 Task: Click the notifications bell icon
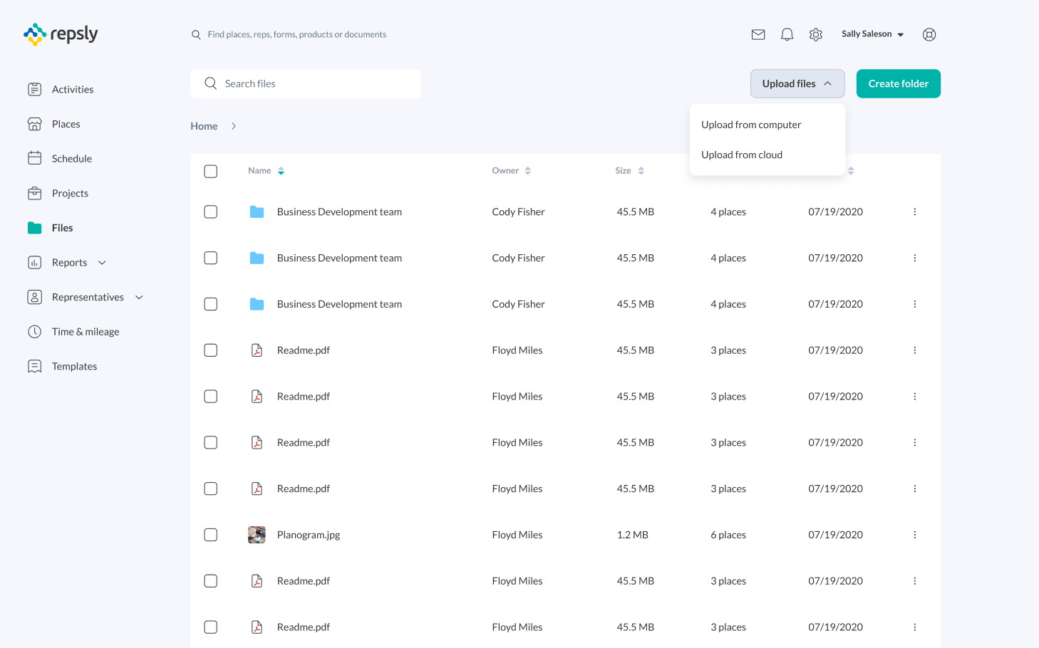tap(787, 34)
